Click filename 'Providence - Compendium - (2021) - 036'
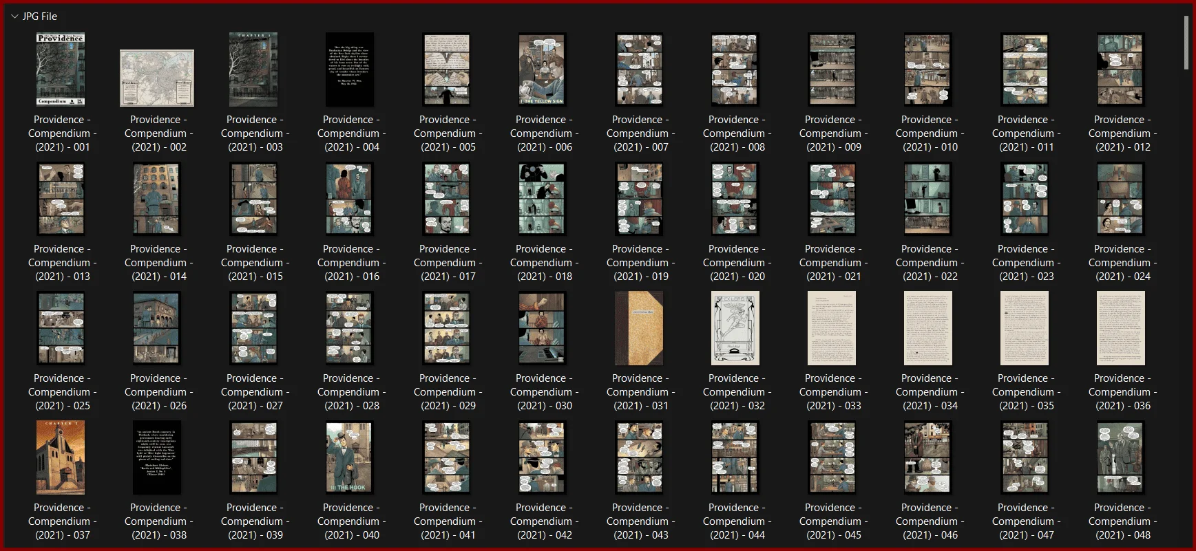 coord(1123,392)
